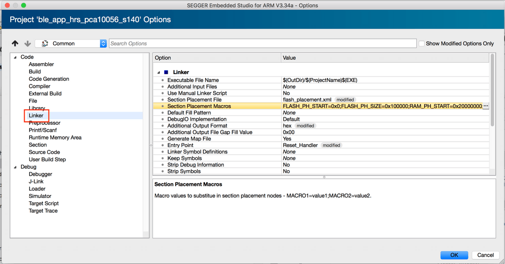This screenshot has width=505, height=264.
Task: Select Preprocessor category
Action: [x=44, y=123]
